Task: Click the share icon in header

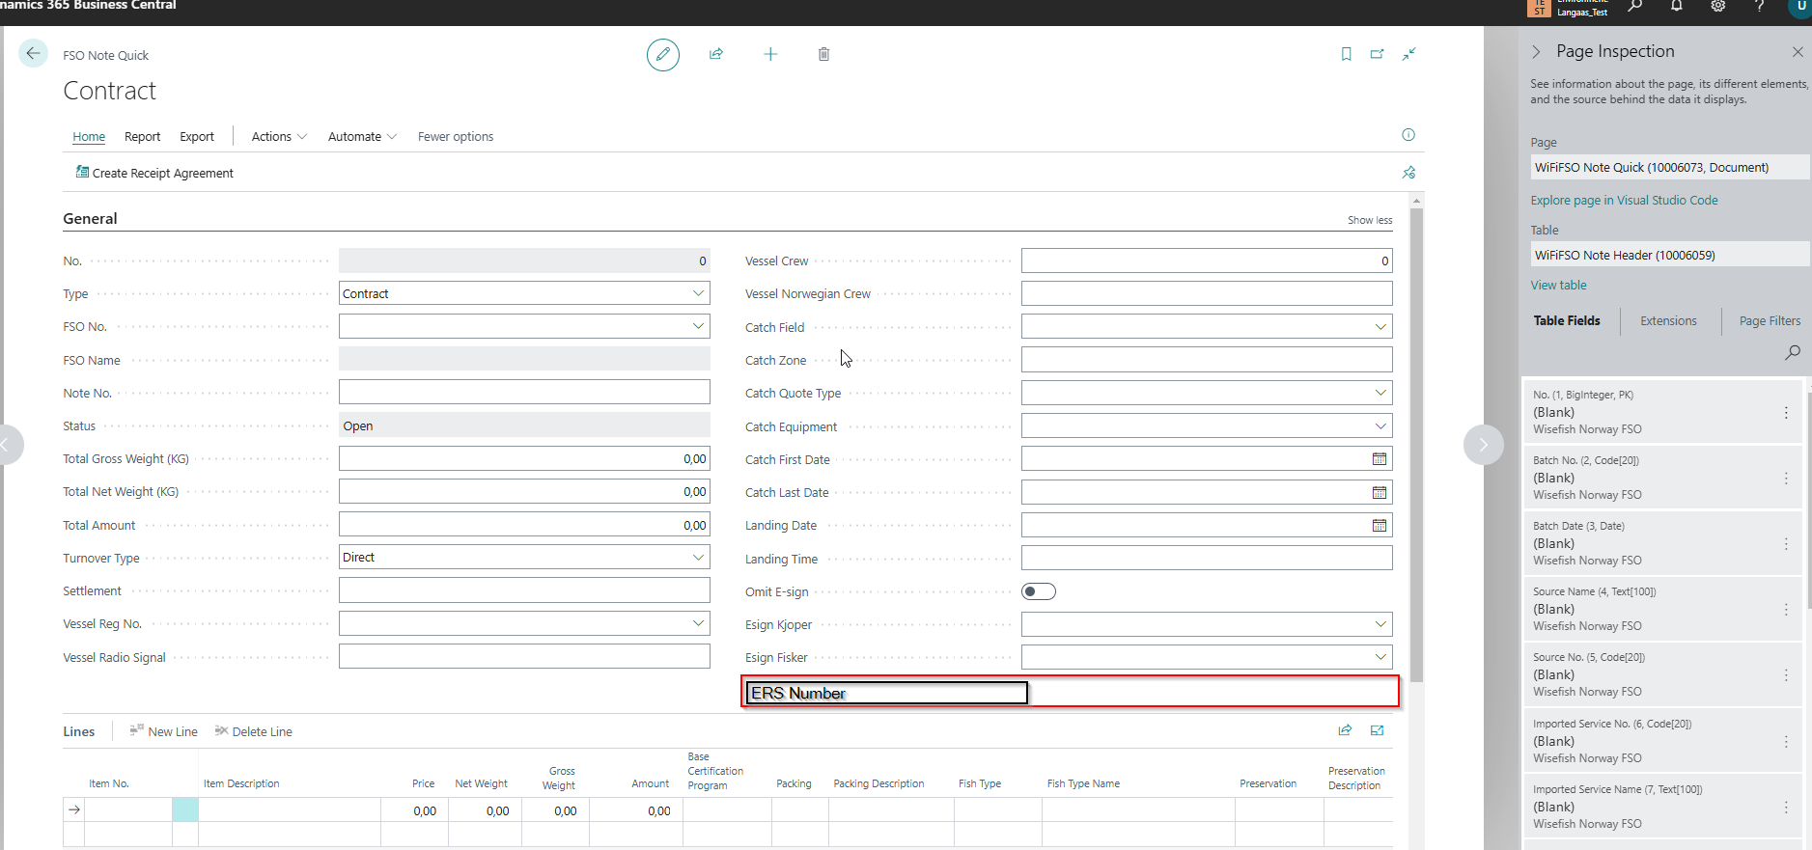Action: [x=716, y=54]
